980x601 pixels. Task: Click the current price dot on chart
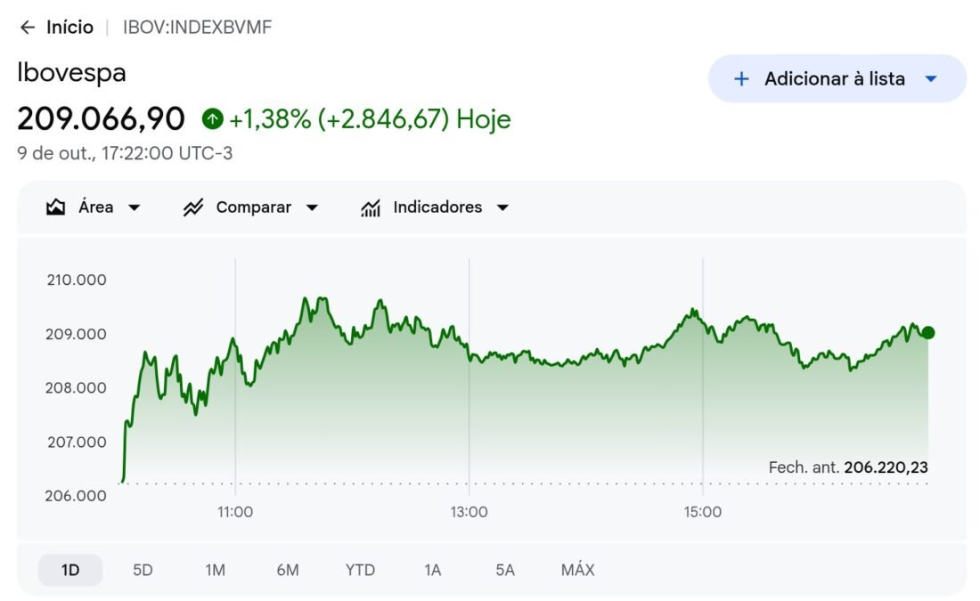928,332
